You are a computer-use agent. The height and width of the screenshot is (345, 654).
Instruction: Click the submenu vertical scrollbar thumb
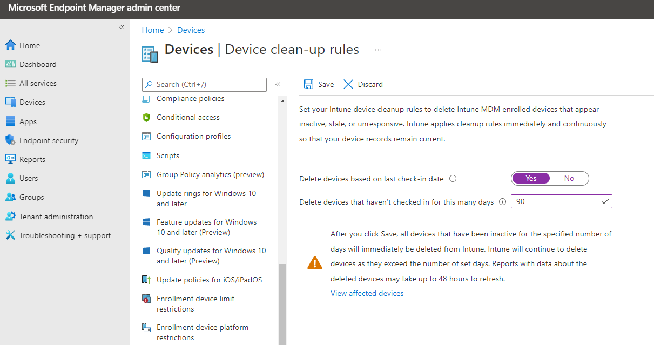point(282,305)
